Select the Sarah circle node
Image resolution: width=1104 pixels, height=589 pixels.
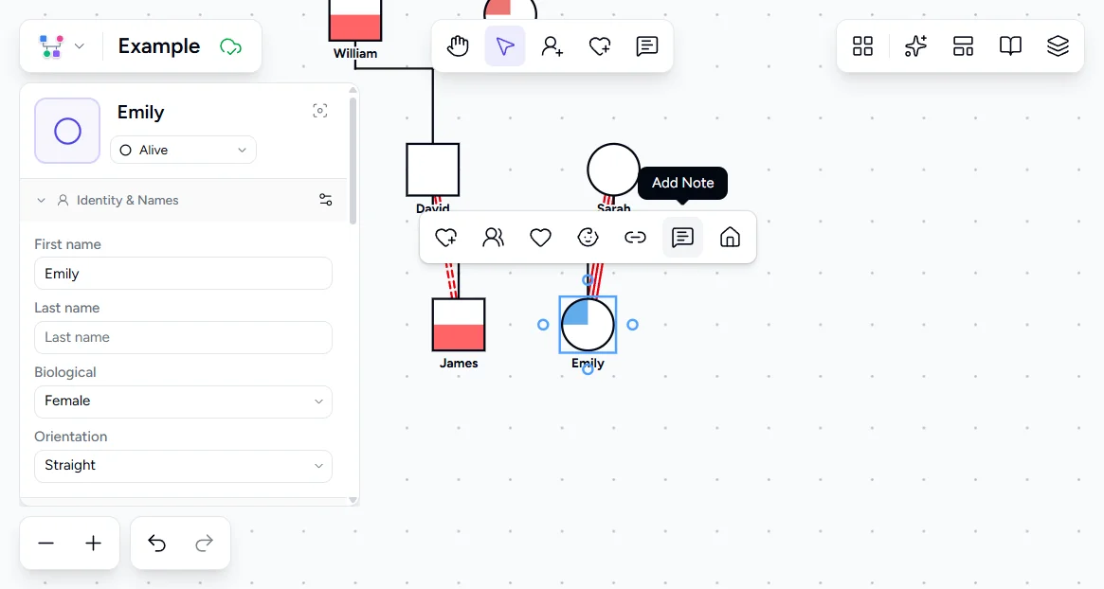[613, 170]
